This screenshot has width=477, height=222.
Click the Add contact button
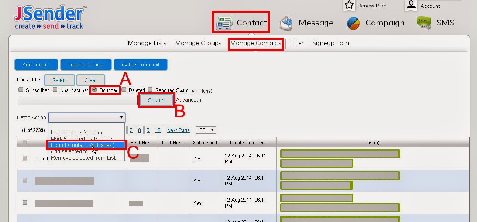click(x=37, y=65)
